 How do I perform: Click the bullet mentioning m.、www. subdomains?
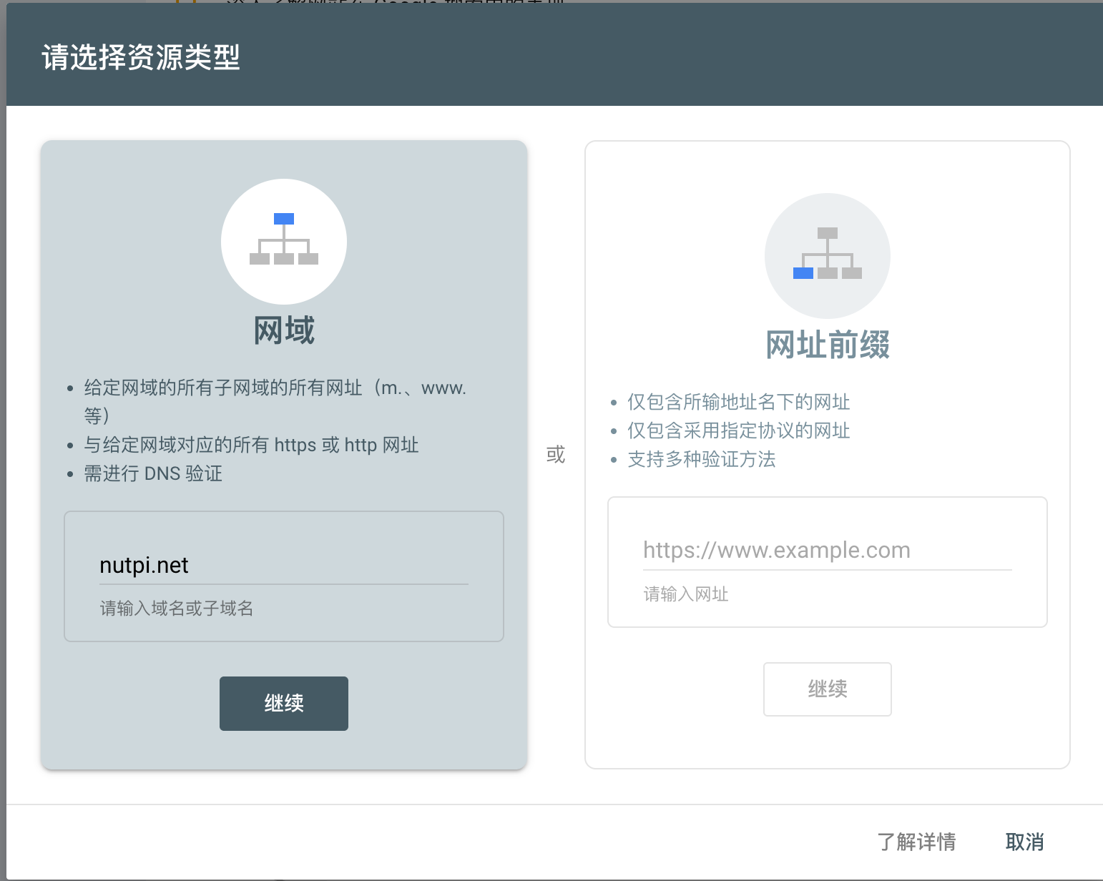275,402
